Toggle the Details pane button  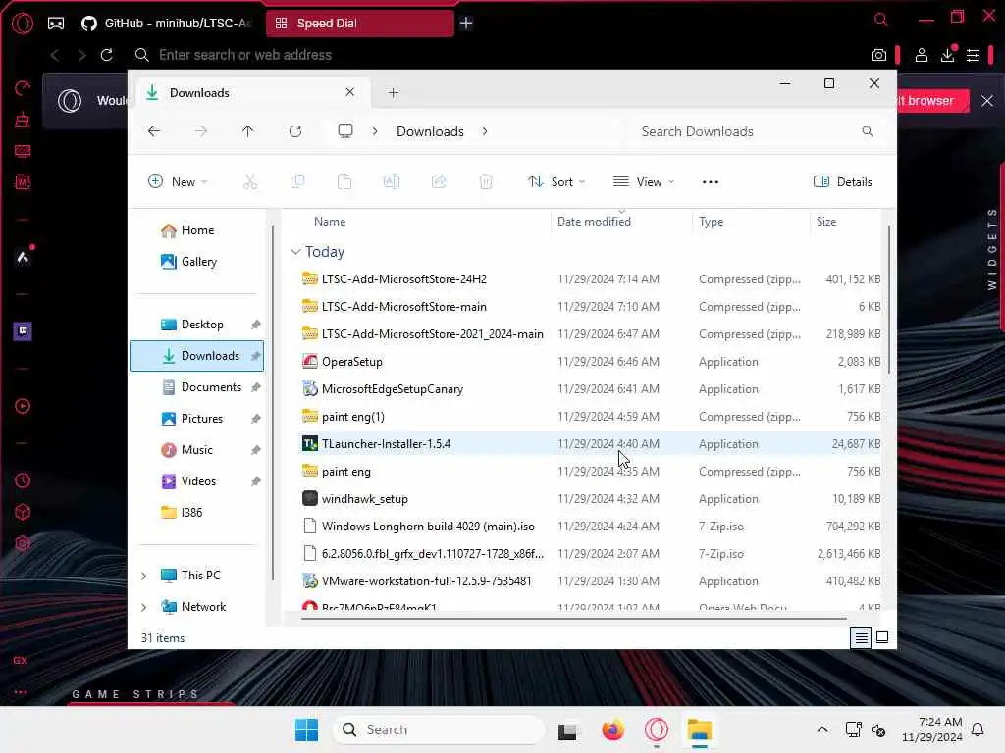[x=842, y=181]
